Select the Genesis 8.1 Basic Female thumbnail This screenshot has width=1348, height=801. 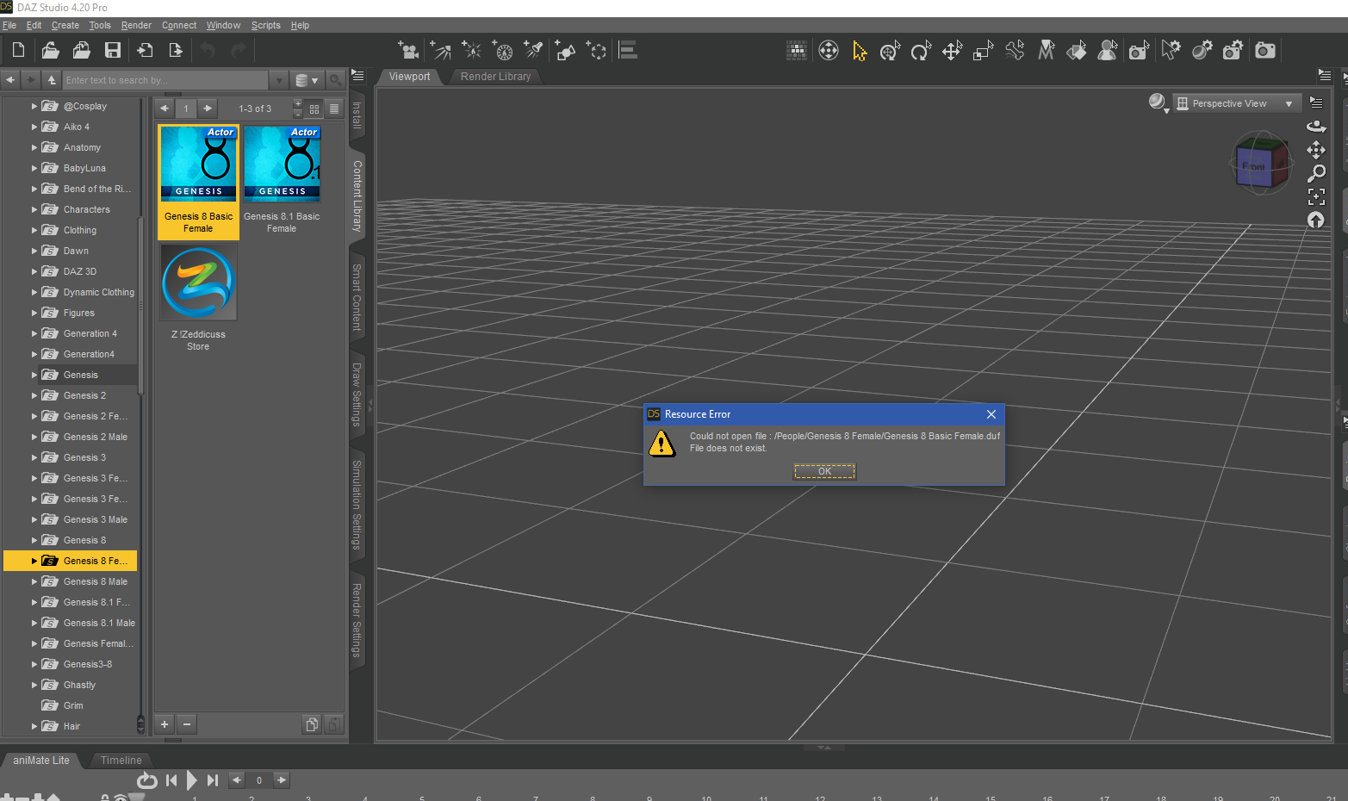pos(282,181)
